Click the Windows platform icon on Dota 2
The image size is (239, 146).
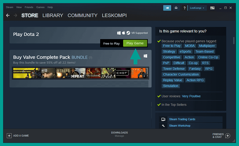119,33
